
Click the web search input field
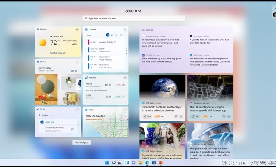pos(134,18)
